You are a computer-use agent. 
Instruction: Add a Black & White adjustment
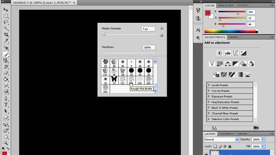tap(235, 64)
